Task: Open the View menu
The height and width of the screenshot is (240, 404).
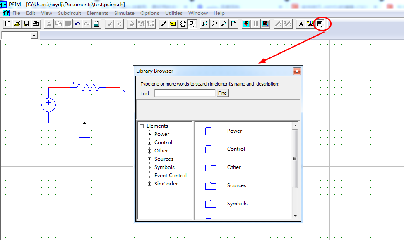Action: coord(46,13)
